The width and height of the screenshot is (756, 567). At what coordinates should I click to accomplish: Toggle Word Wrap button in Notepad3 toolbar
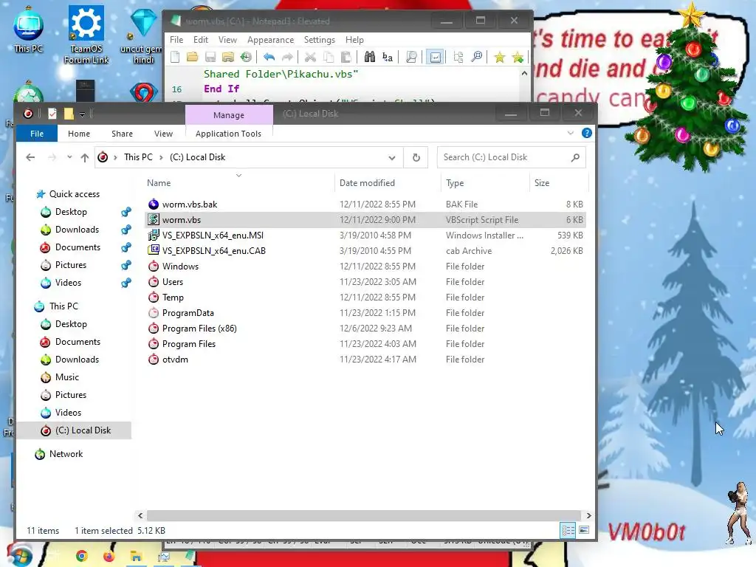(x=435, y=58)
